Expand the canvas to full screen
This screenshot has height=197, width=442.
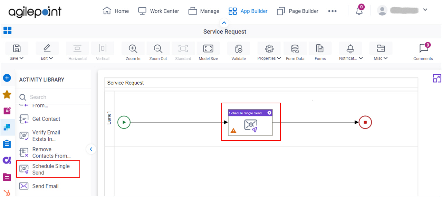[437, 78]
